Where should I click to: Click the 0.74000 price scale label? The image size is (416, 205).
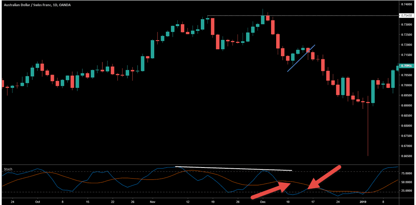(405, 4)
